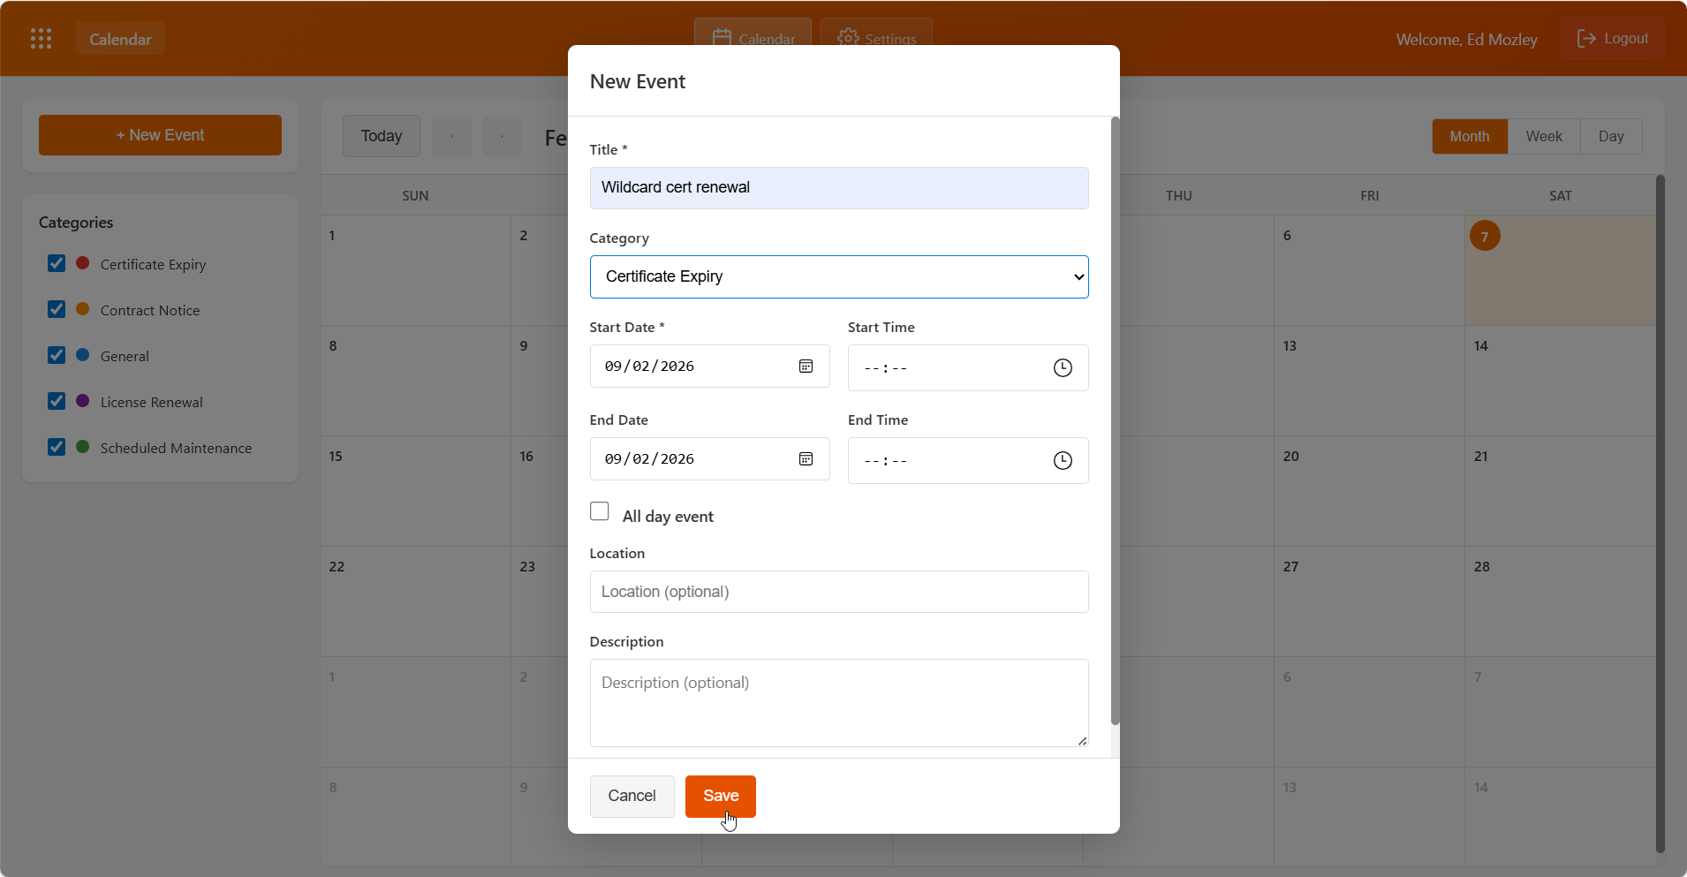Screen dimensions: 1687x877
Task: Open the End Time clock picker
Action: click(1063, 460)
